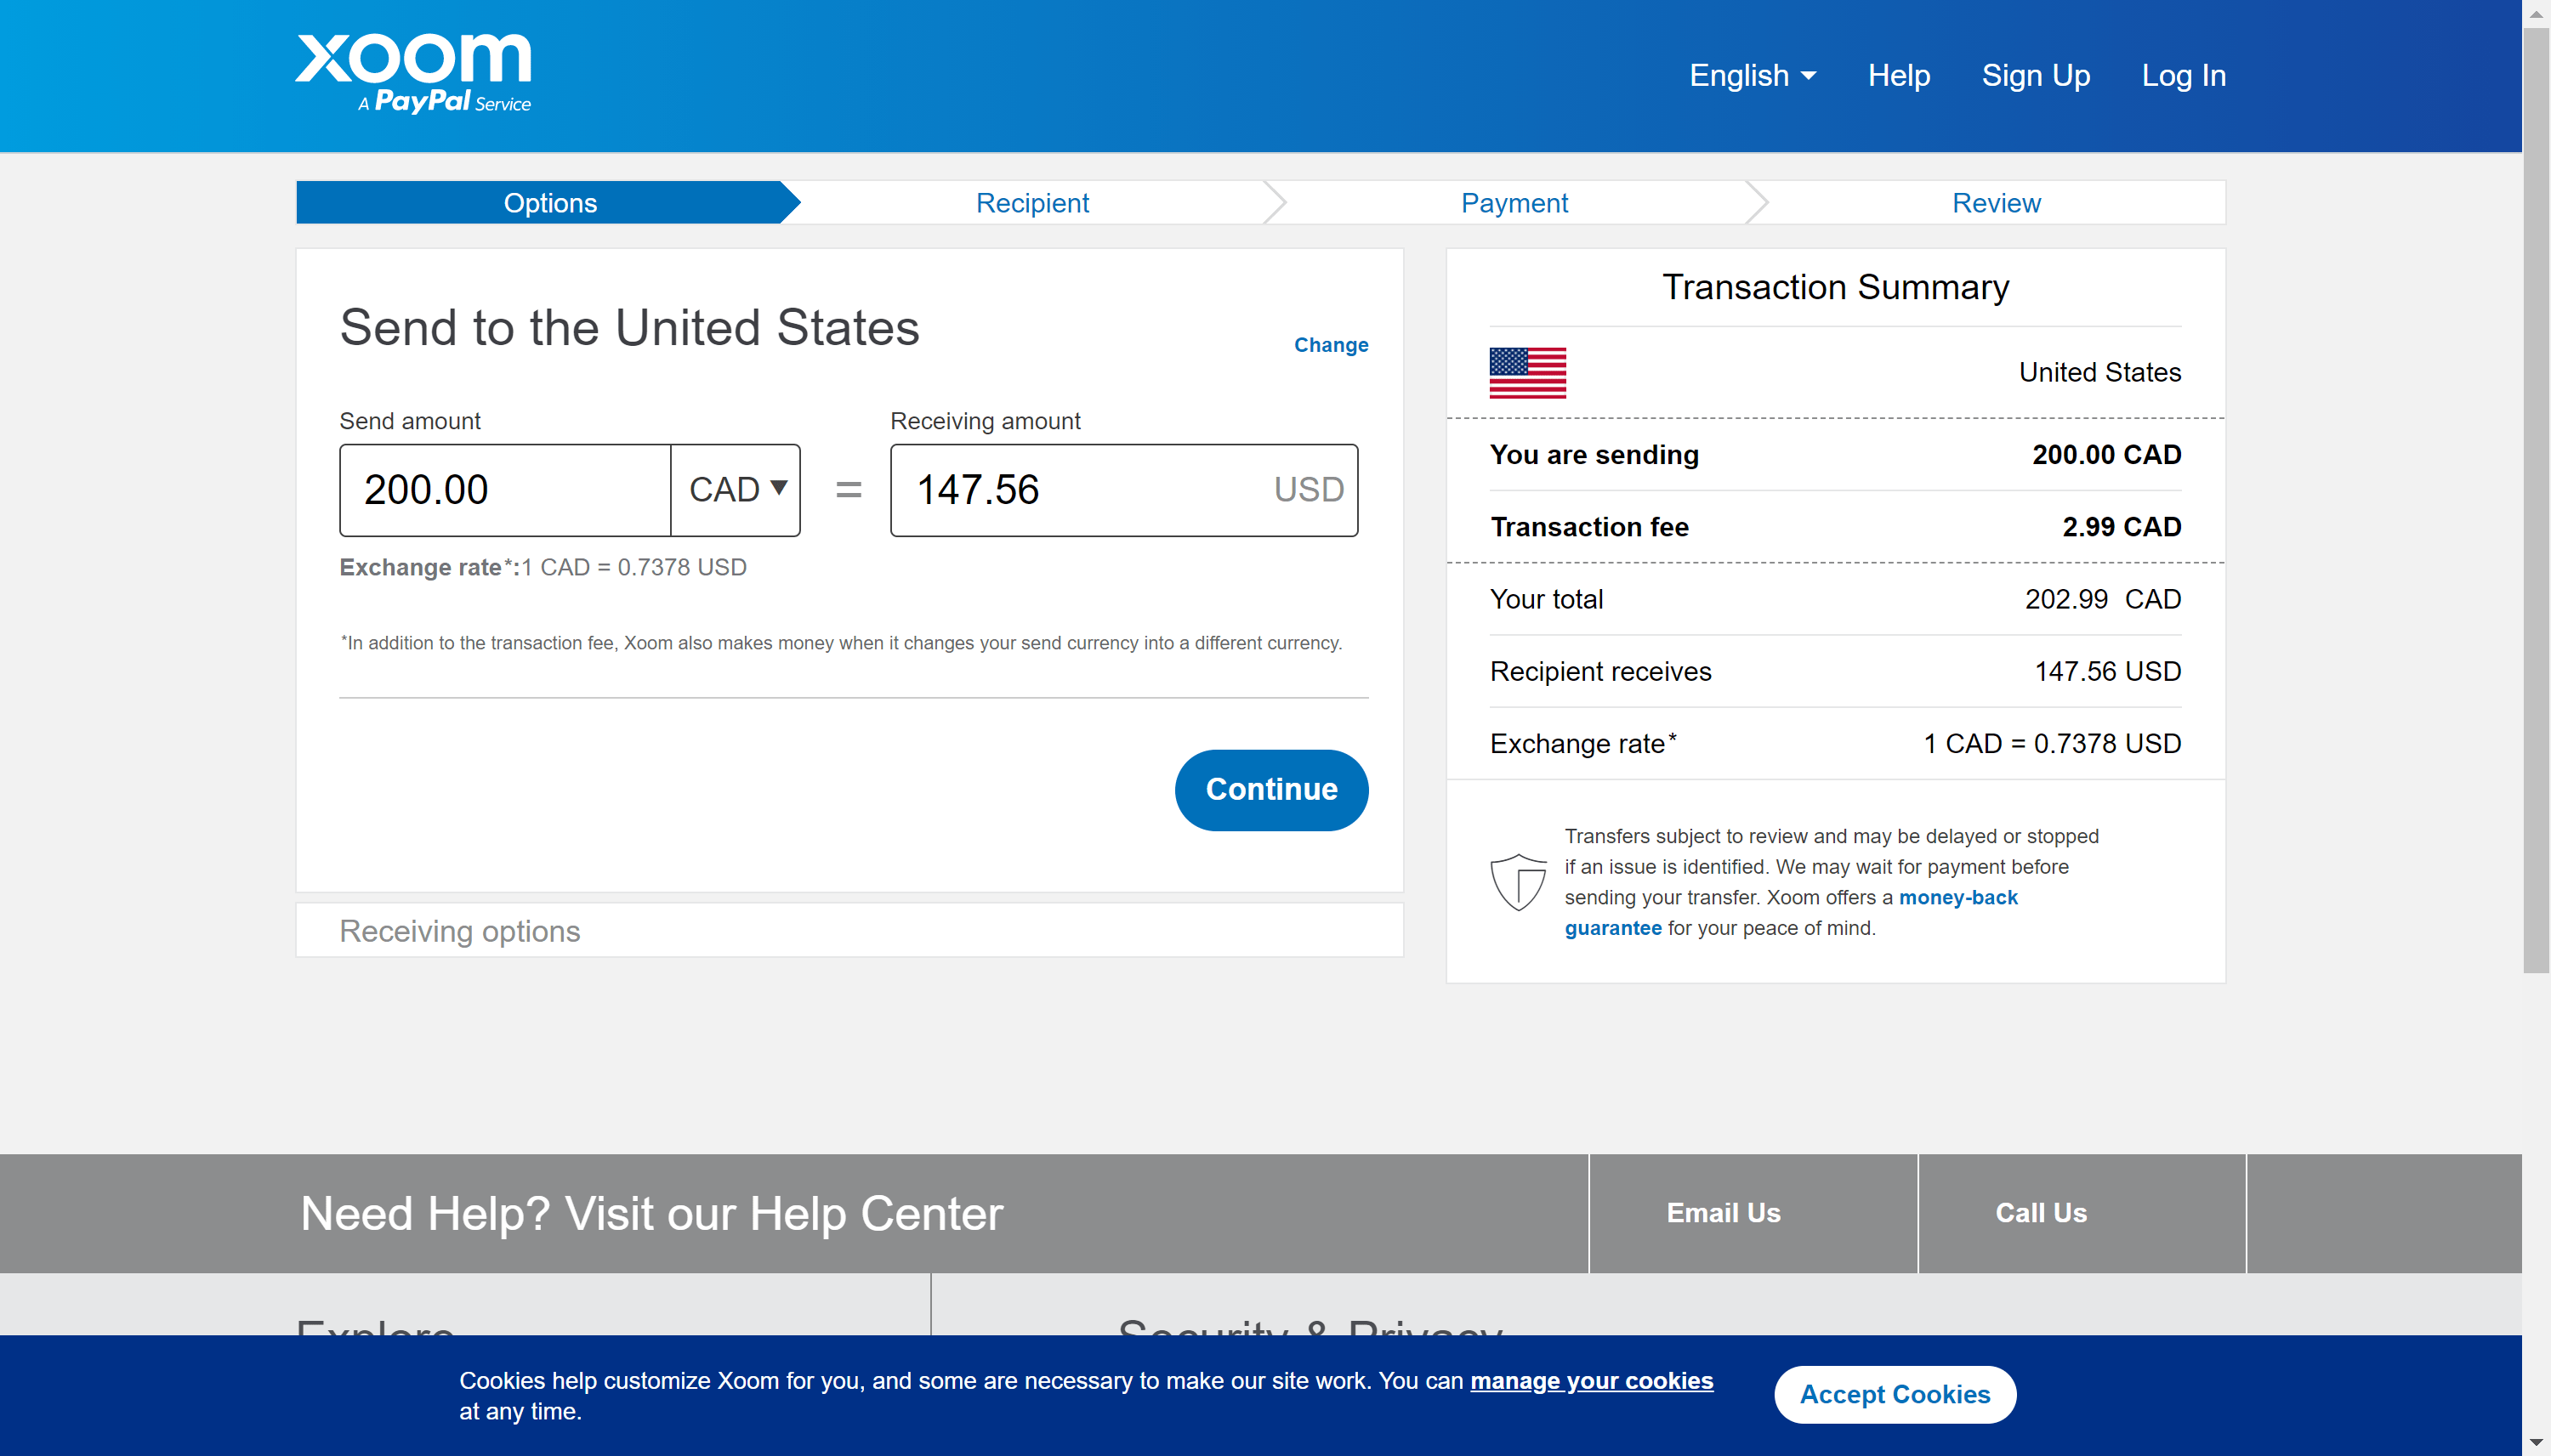The height and width of the screenshot is (1456, 2551).
Task: Select the Call Us option
Action: coord(2042,1213)
